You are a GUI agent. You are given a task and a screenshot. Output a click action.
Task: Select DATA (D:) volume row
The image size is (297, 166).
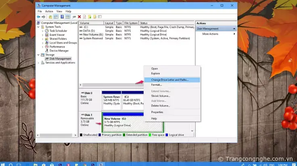pos(89,31)
